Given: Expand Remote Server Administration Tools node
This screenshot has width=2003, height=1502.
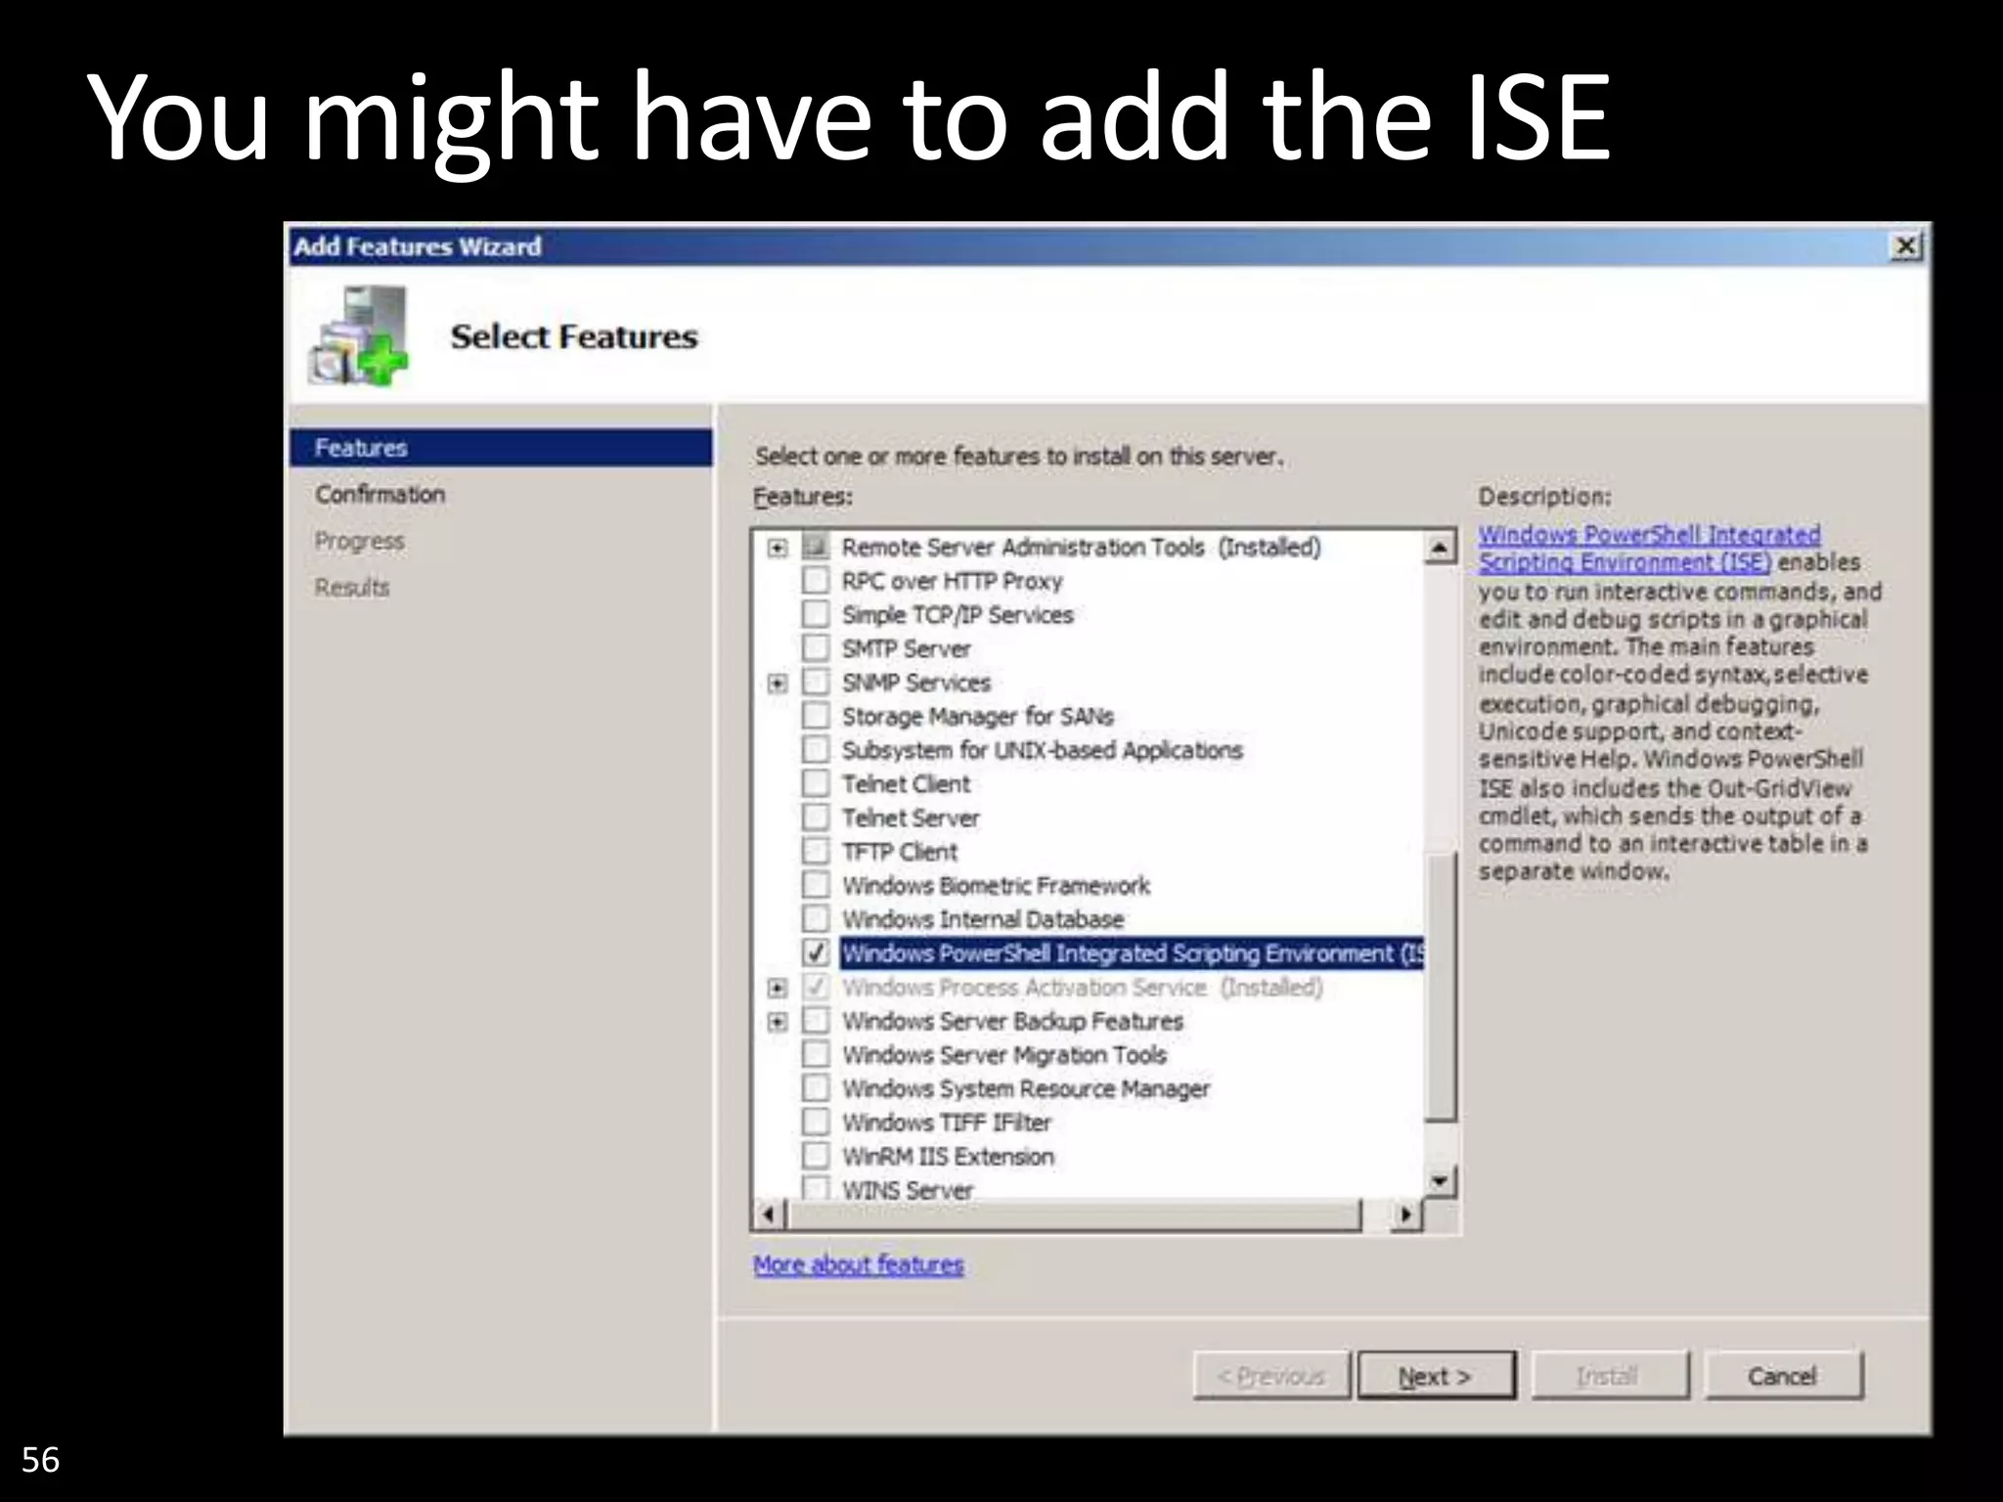Looking at the screenshot, I should point(778,548).
